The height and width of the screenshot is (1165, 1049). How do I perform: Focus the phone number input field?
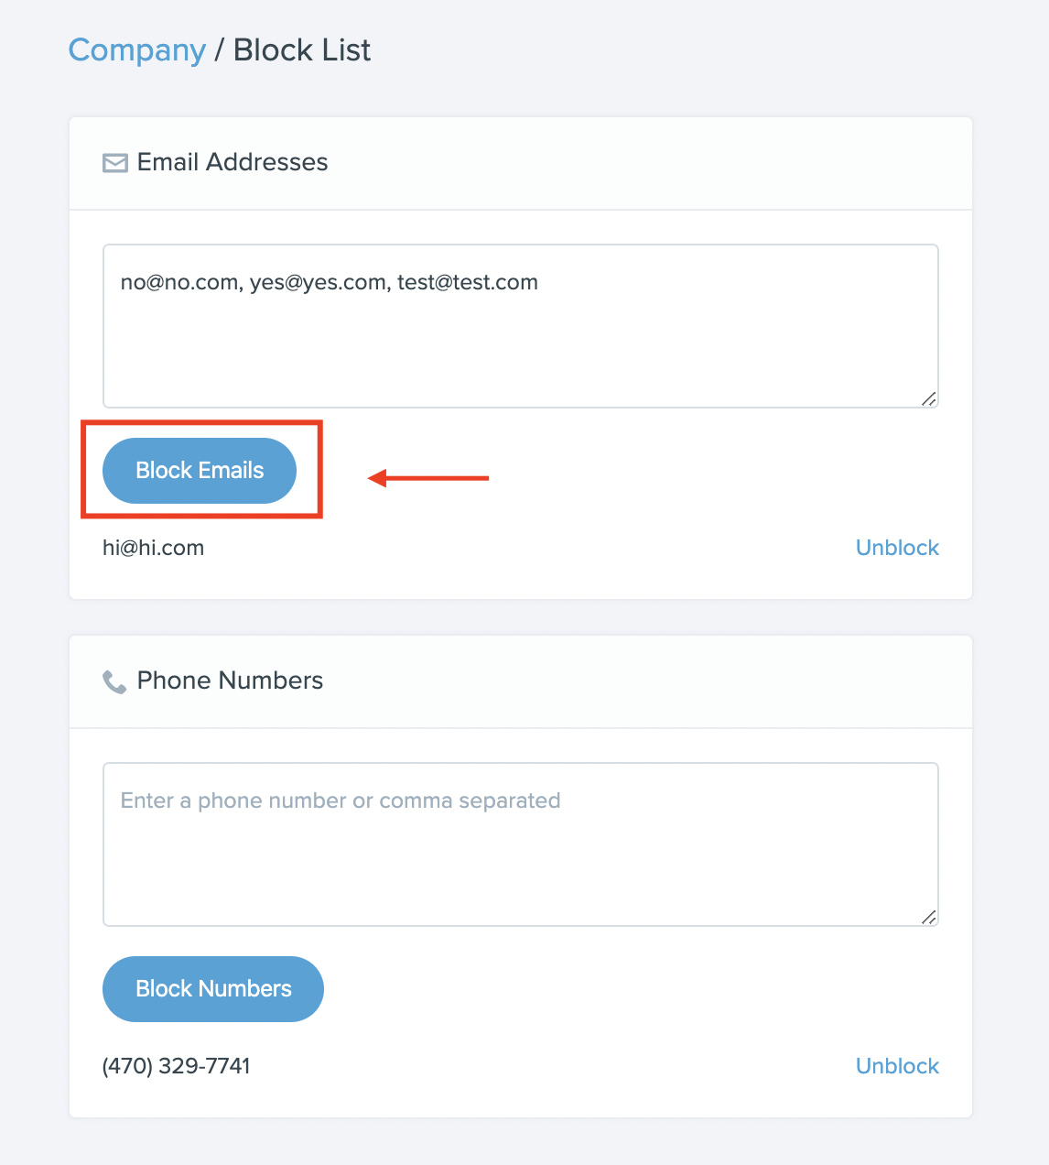point(520,844)
